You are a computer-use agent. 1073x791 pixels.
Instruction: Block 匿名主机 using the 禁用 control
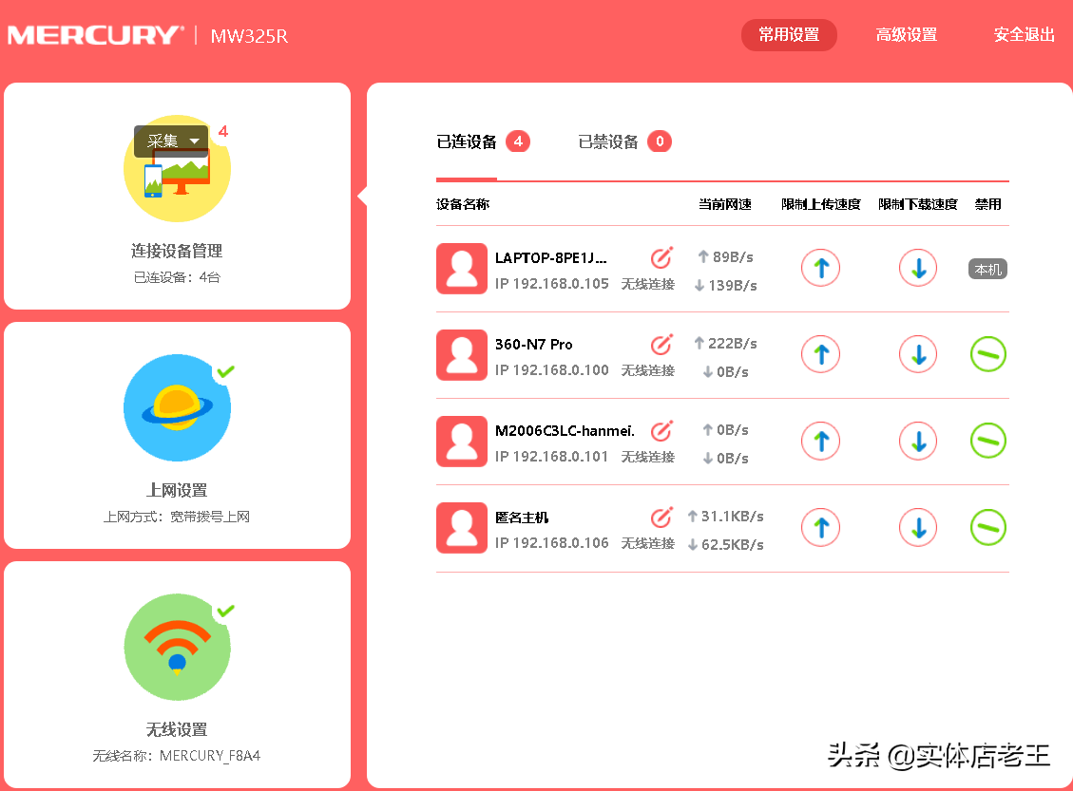point(987,527)
